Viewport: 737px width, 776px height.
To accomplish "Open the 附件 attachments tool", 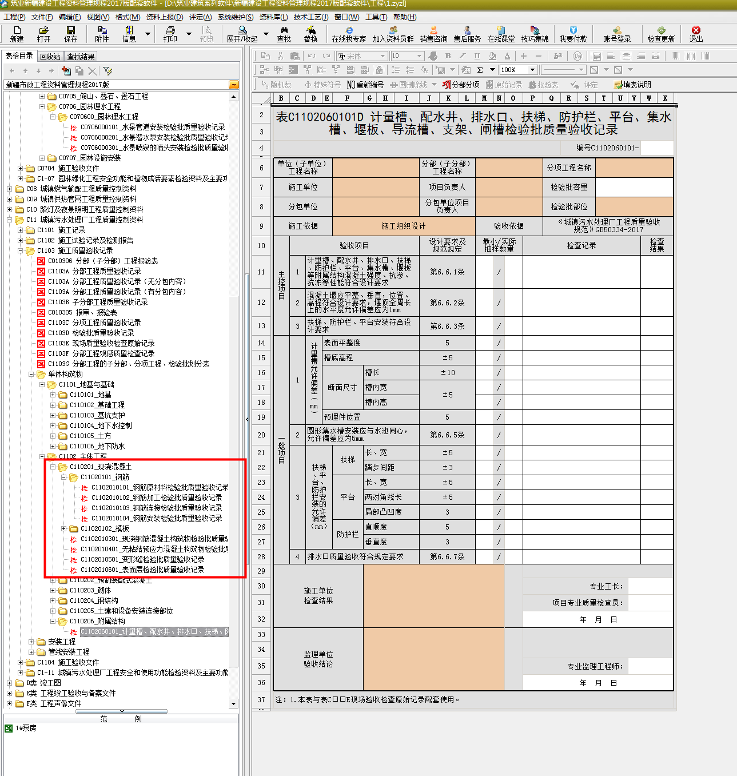I will pos(102,34).
